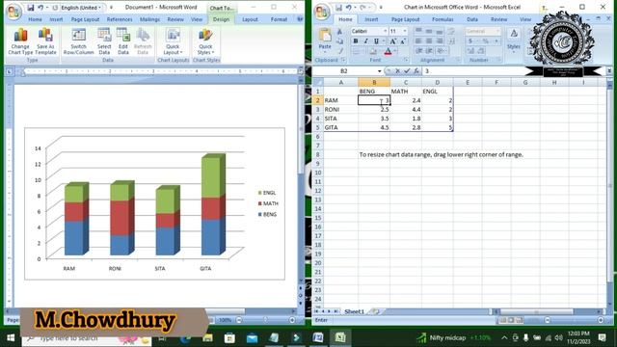Click red font color swatch in Excel
The height and width of the screenshot is (347, 617).
click(388, 51)
